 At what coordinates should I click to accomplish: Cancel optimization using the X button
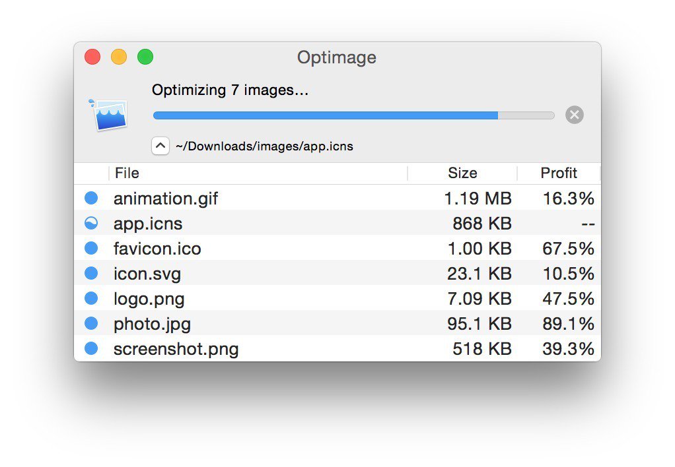(x=574, y=115)
